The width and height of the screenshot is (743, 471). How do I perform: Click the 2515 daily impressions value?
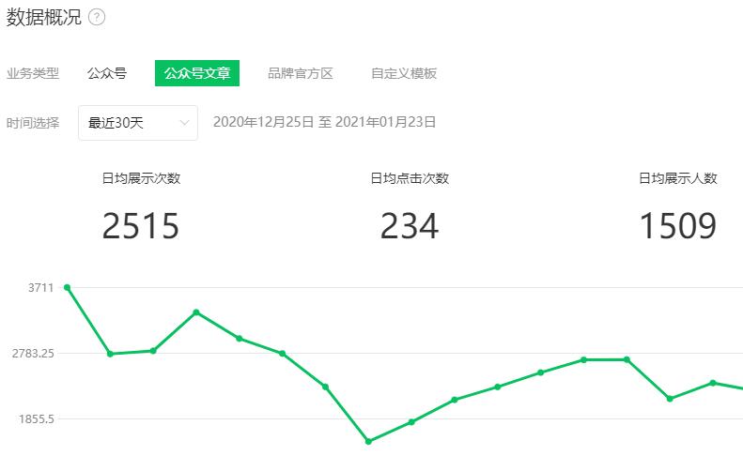point(141,226)
